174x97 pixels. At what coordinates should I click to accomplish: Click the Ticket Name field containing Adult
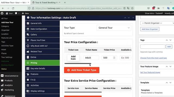coord(91,58)
